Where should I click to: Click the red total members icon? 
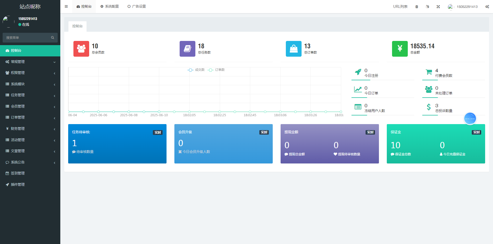[x=81, y=49]
